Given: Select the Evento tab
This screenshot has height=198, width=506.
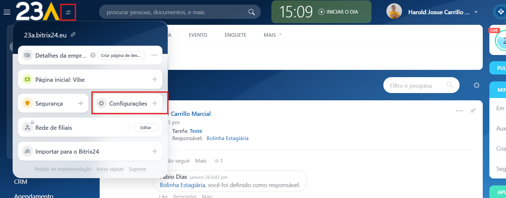Looking at the screenshot, I should (x=198, y=35).
